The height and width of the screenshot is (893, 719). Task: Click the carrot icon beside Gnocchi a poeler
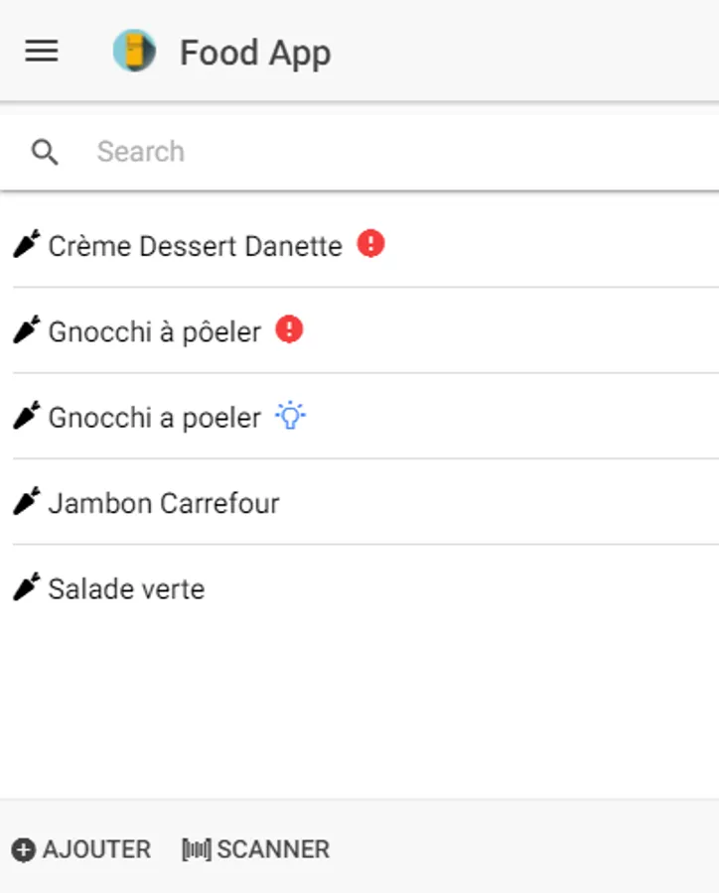click(27, 417)
